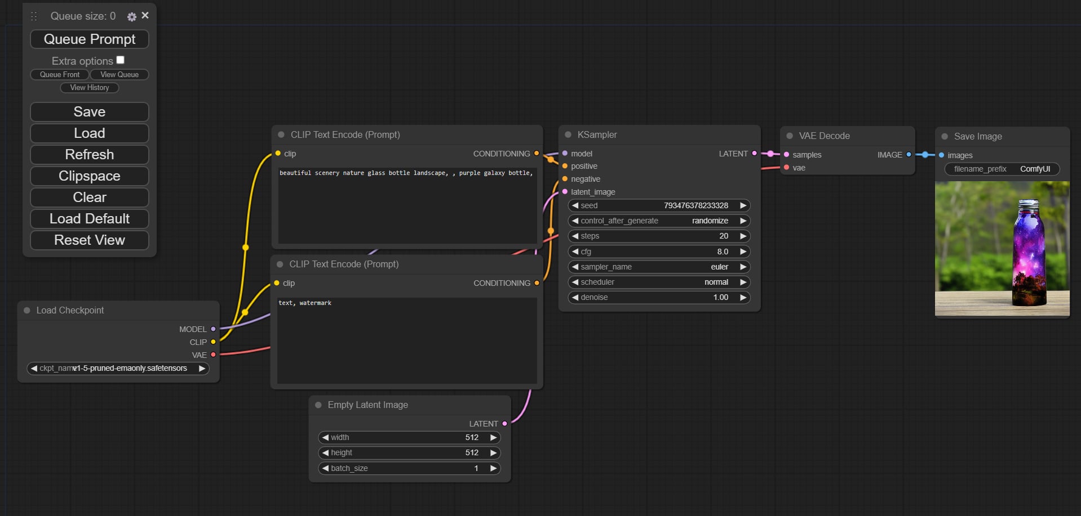1081x516 pixels.
Task: Click CONDITIONING output port of negative prompt node
Action: (537, 282)
